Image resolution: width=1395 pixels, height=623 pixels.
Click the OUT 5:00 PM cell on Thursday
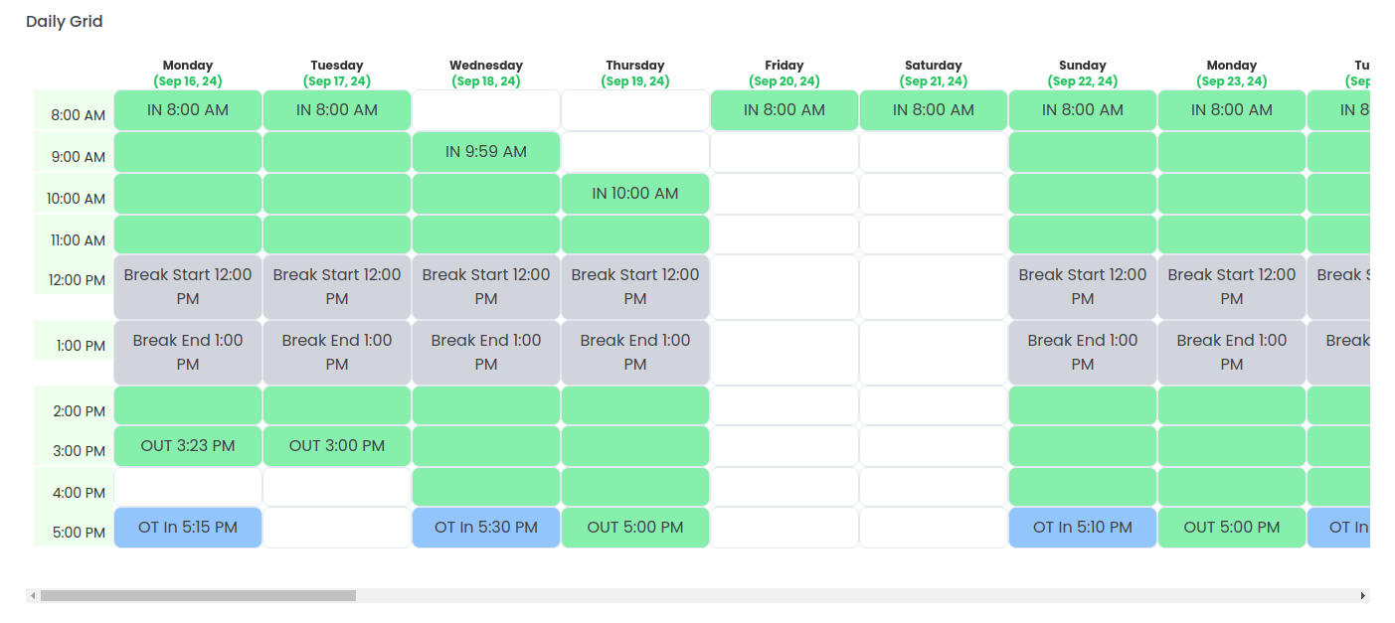tap(635, 527)
